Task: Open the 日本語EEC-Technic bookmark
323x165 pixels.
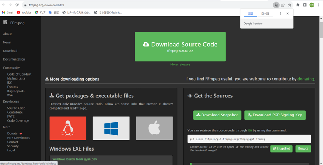Action: (108, 12)
